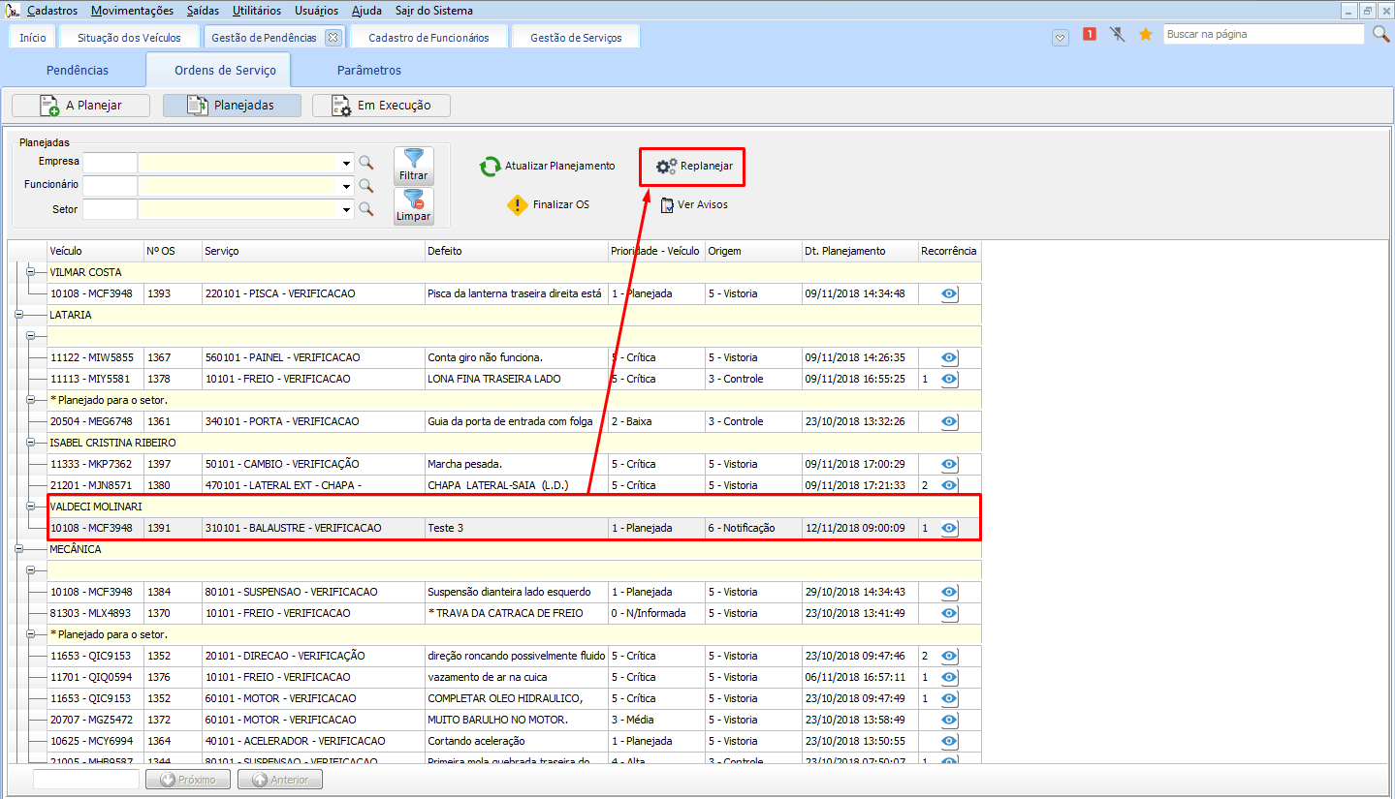
Task: Collapse the LATARIA group
Action: [18, 315]
